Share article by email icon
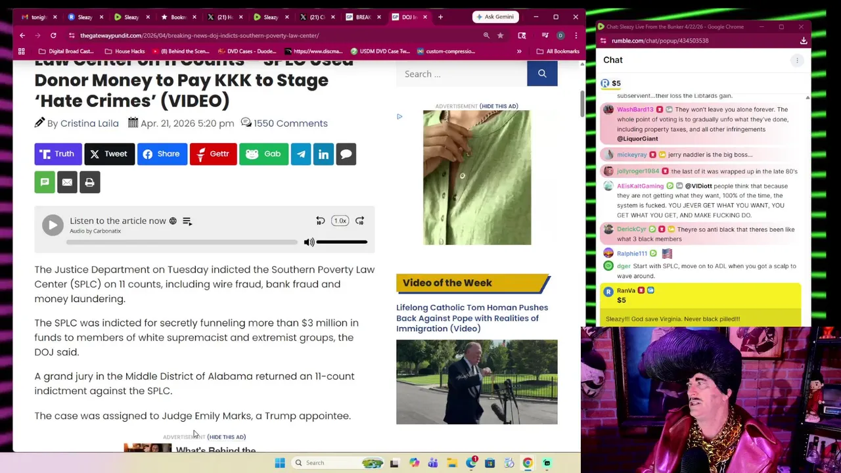Screen dimensions: 841x473 (x=67, y=182)
